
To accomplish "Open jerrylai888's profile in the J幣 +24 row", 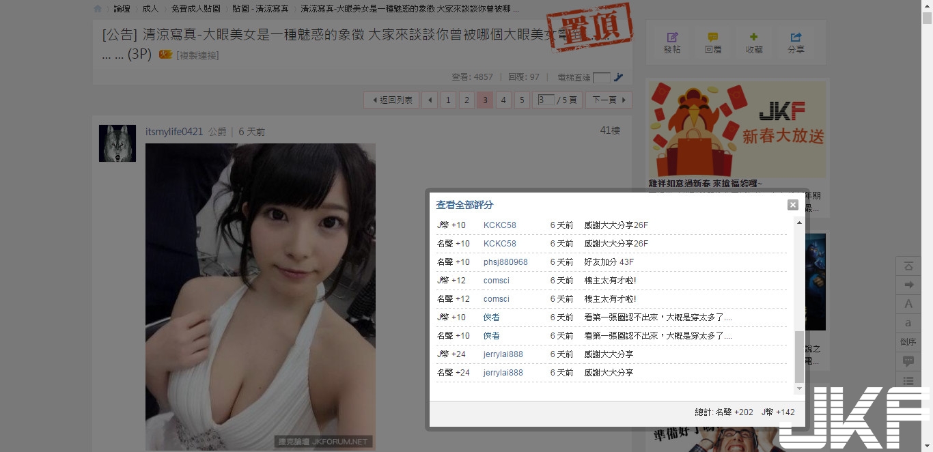I will click(x=503, y=354).
